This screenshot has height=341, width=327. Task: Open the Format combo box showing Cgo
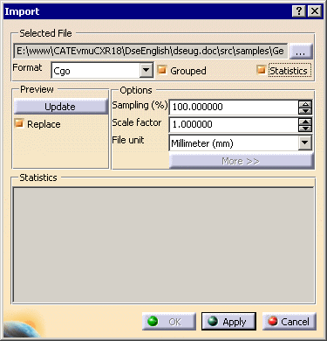[x=102, y=71]
